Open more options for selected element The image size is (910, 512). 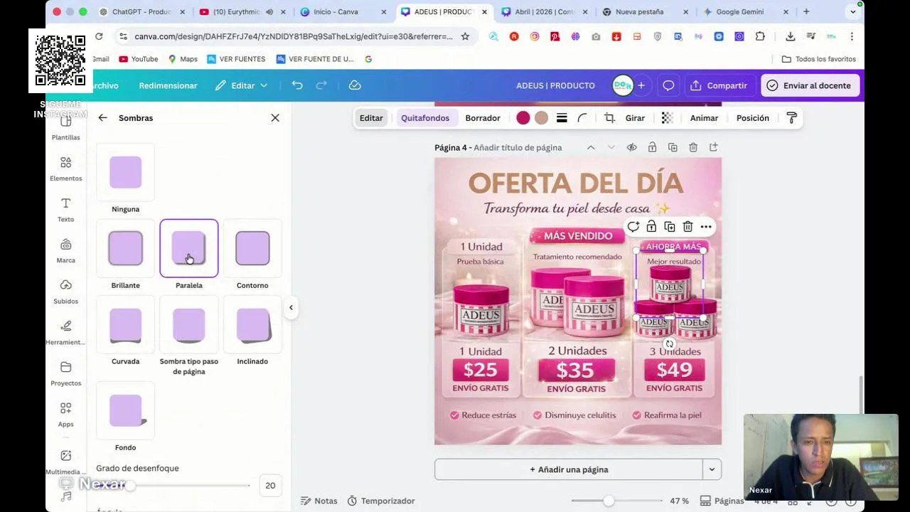[x=706, y=227]
